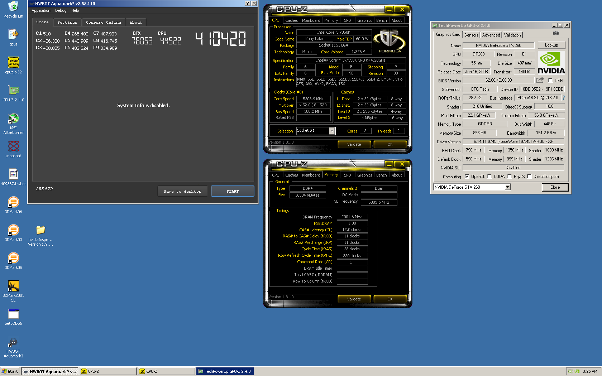This screenshot has height=376, width=602.
Task: Open the Recycle Bin desktop icon
Action: (x=13, y=10)
